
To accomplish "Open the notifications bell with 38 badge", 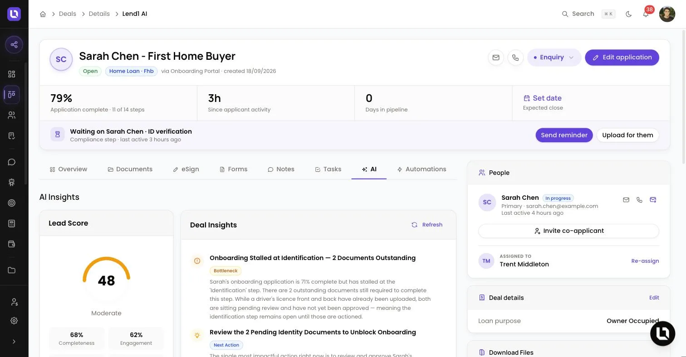I will (x=646, y=14).
